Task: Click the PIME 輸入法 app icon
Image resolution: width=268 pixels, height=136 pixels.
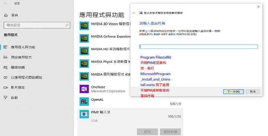Action: point(84,114)
